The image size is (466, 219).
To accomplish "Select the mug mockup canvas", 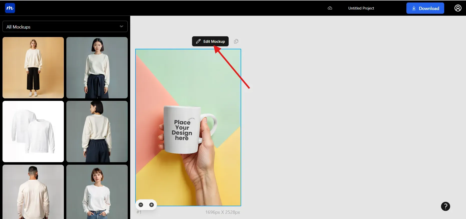I will (188, 127).
